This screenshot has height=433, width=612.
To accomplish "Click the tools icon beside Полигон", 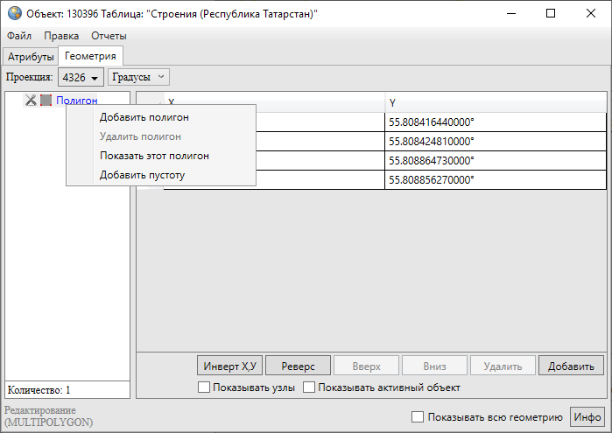I will coord(31,101).
